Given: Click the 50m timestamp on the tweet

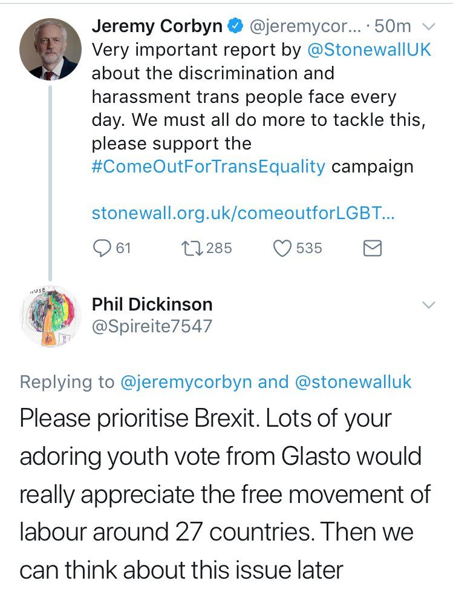Looking at the screenshot, I should pyautogui.click(x=393, y=26).
